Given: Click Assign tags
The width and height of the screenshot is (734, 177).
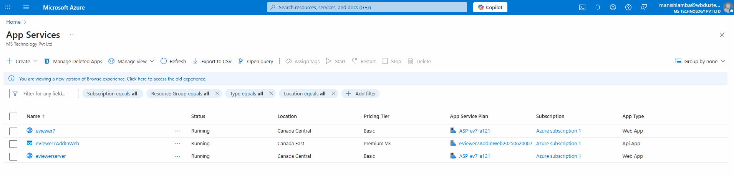Looking at the screenshot, I should 303,61.
